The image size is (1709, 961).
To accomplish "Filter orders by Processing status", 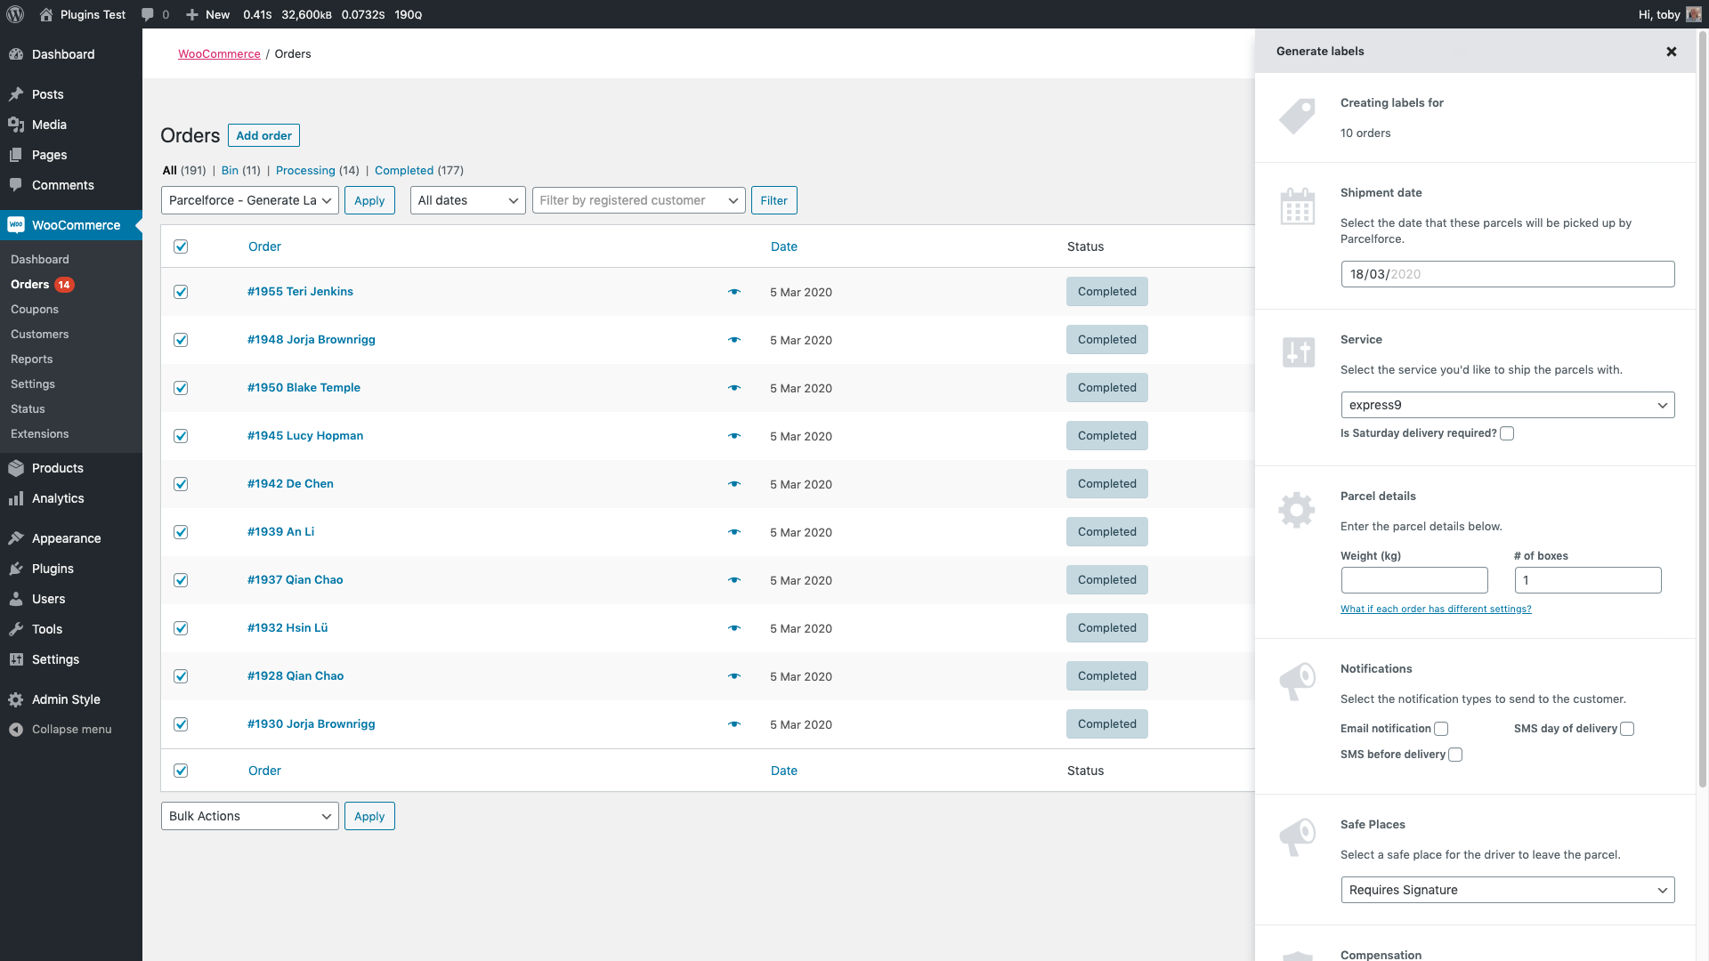I will [305, 170].
